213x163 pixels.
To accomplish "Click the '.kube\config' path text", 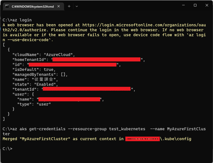I will (177, 139).
